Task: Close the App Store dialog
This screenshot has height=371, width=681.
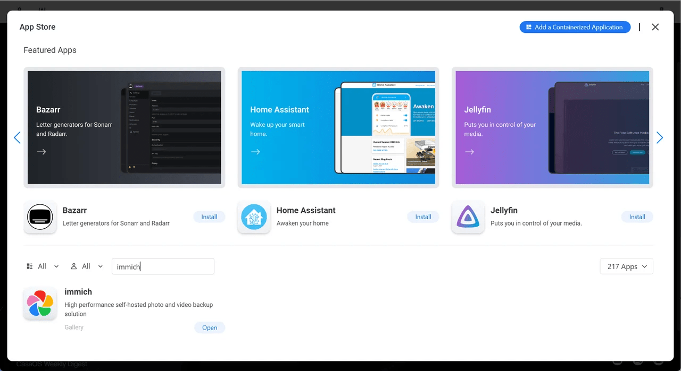Action: pyautogui.click(x=655, y=27)
